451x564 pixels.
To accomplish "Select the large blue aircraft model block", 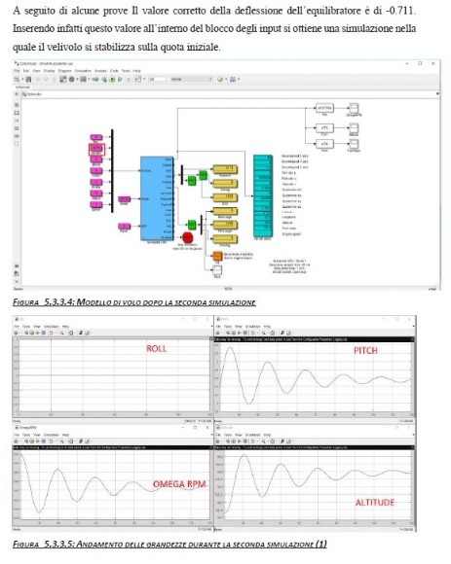I will point(157,198).
